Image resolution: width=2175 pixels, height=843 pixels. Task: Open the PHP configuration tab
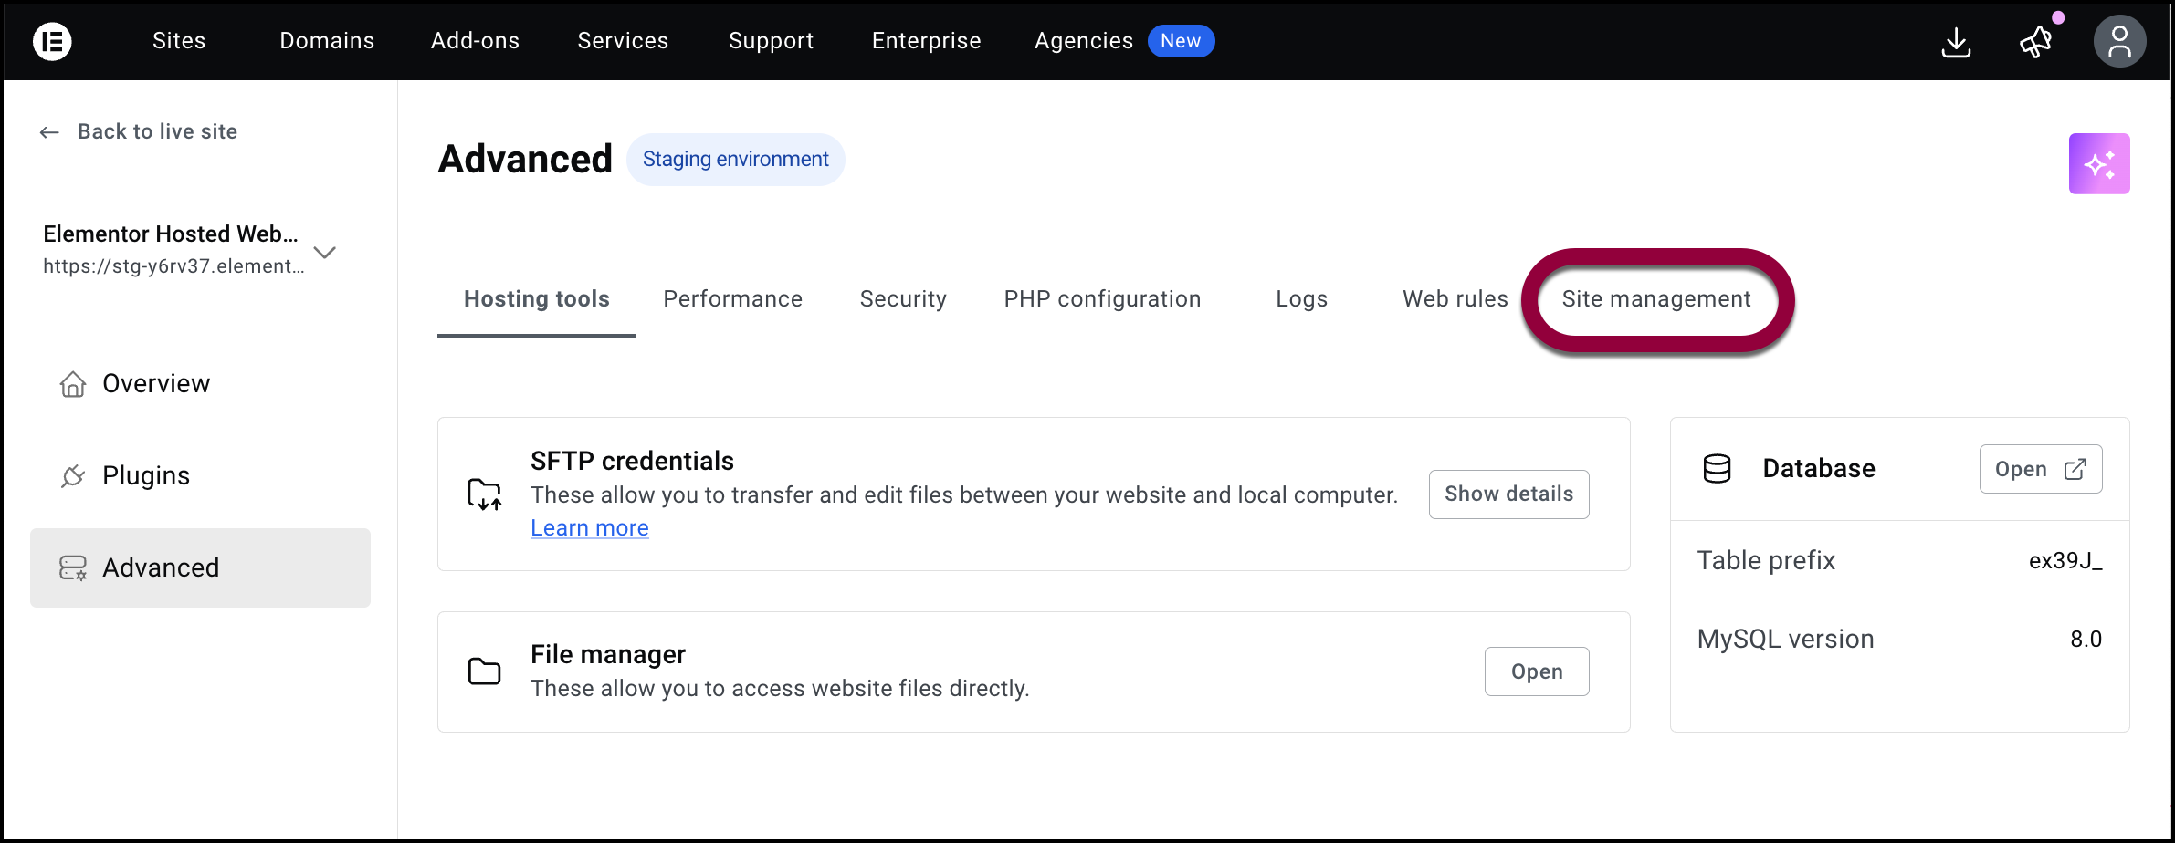click(1101, 299)
